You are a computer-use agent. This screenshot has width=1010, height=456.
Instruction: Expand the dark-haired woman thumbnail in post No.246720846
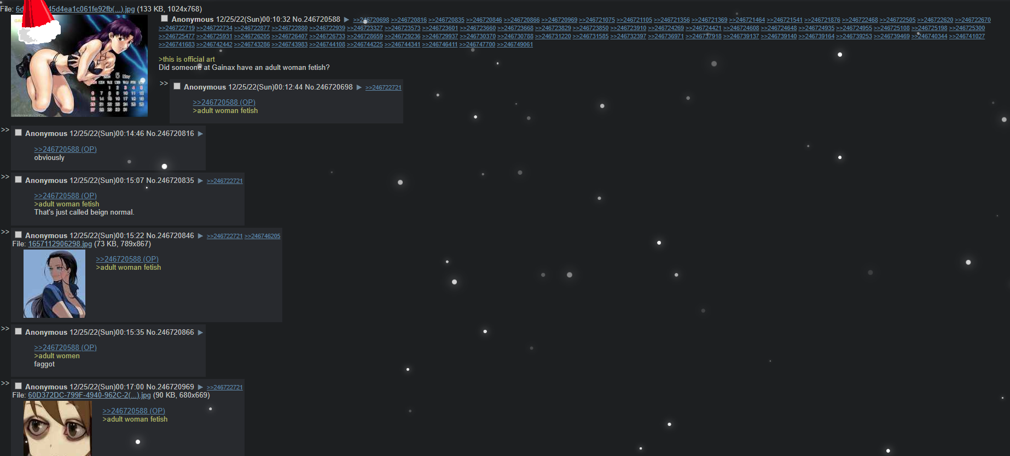click(54, 284)
